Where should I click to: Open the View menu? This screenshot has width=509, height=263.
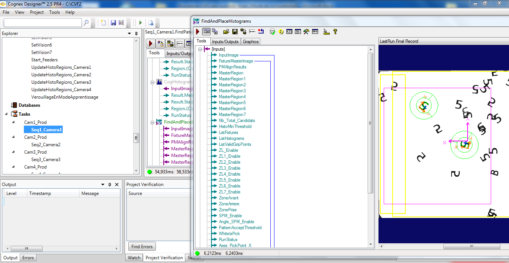point(20,12)
